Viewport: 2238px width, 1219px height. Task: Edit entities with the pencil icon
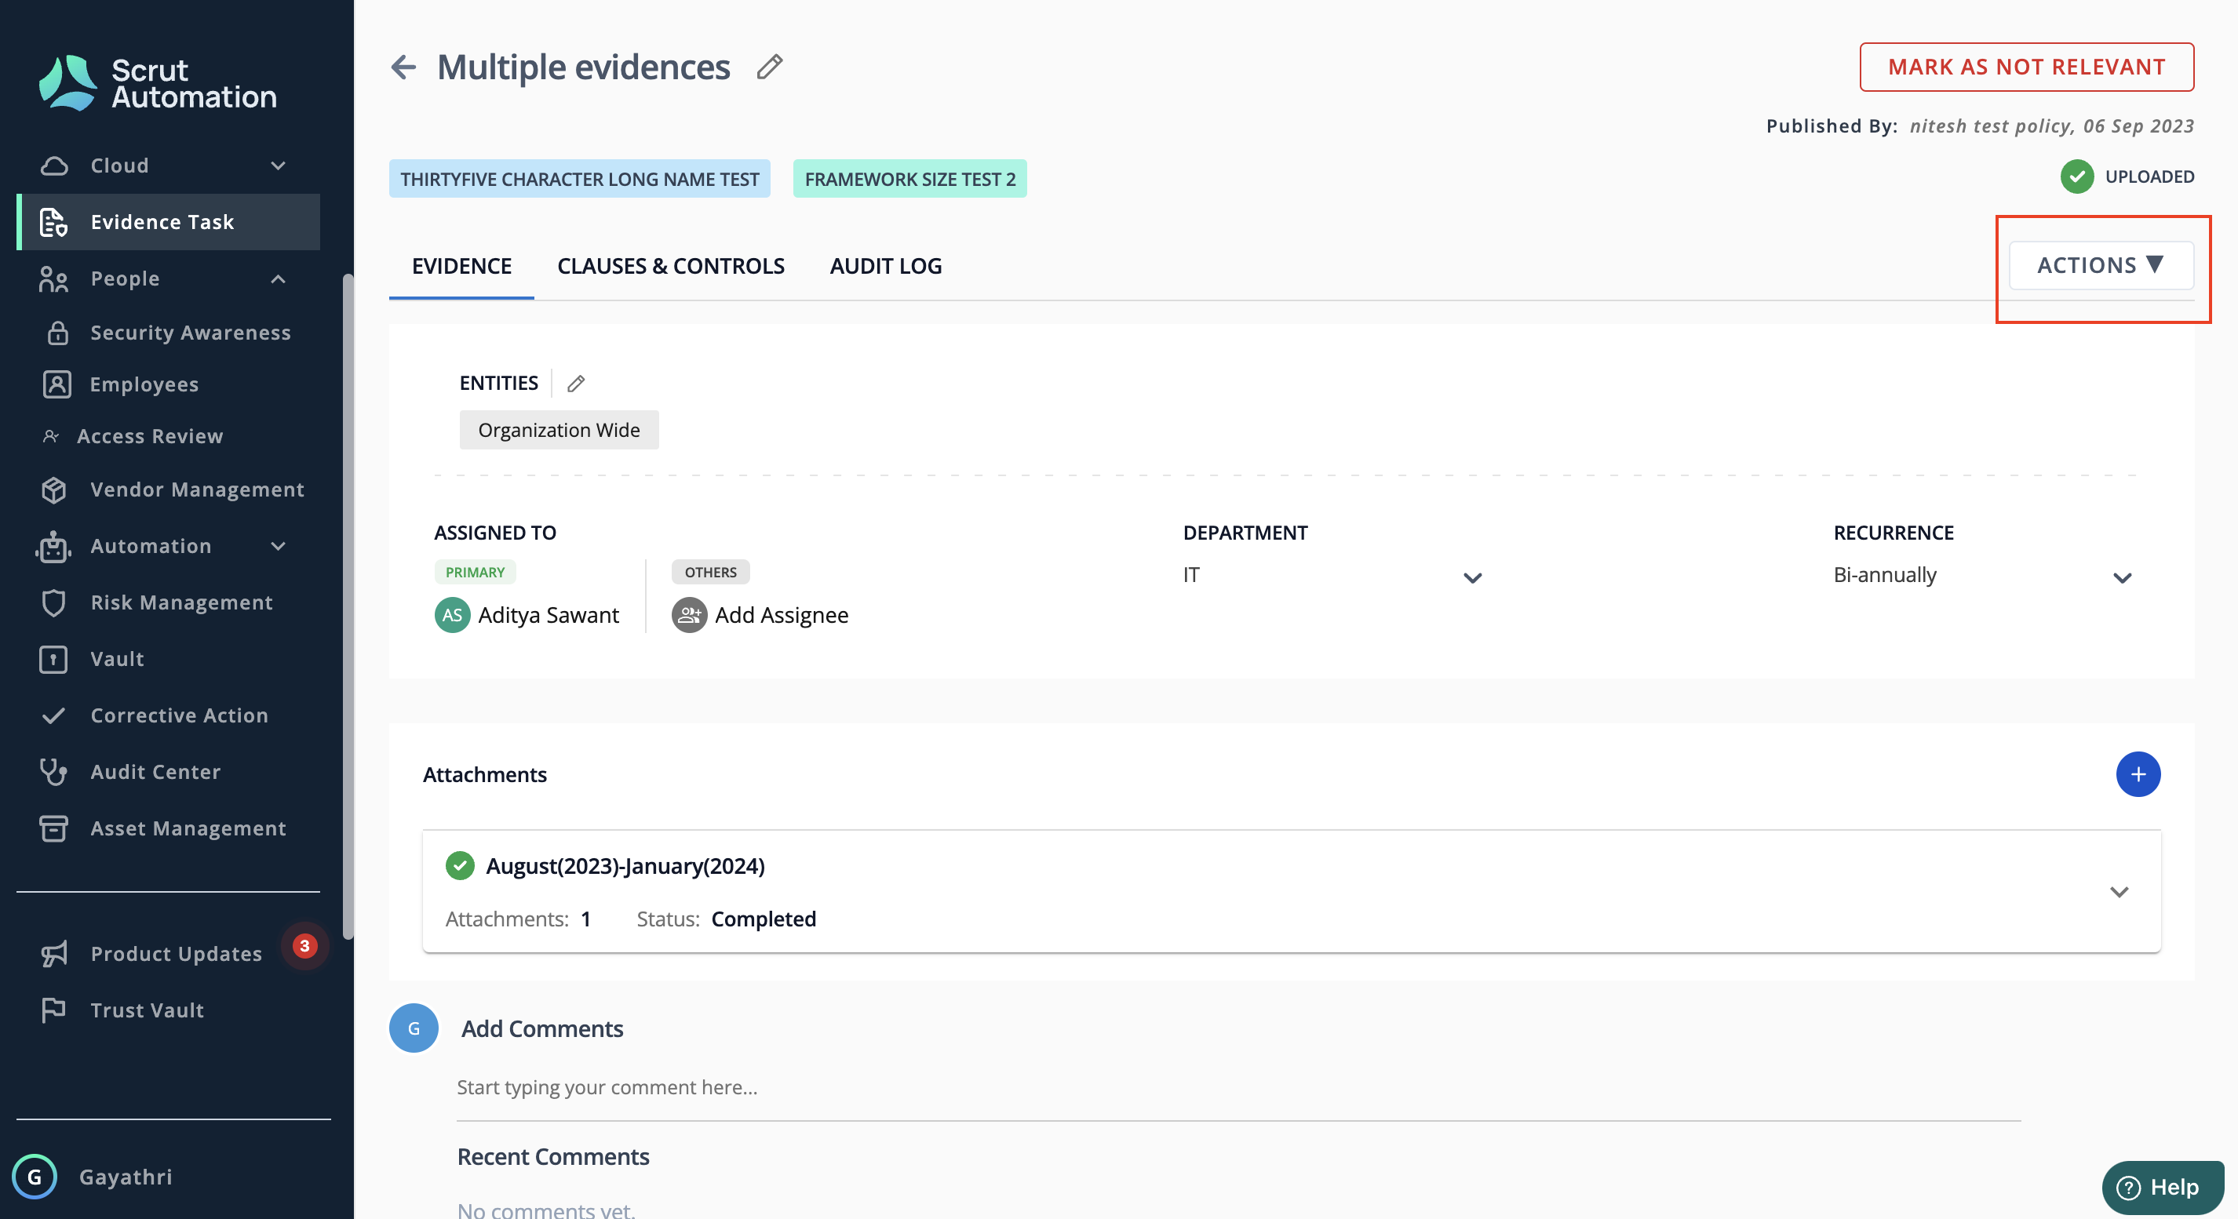(576, 383)
